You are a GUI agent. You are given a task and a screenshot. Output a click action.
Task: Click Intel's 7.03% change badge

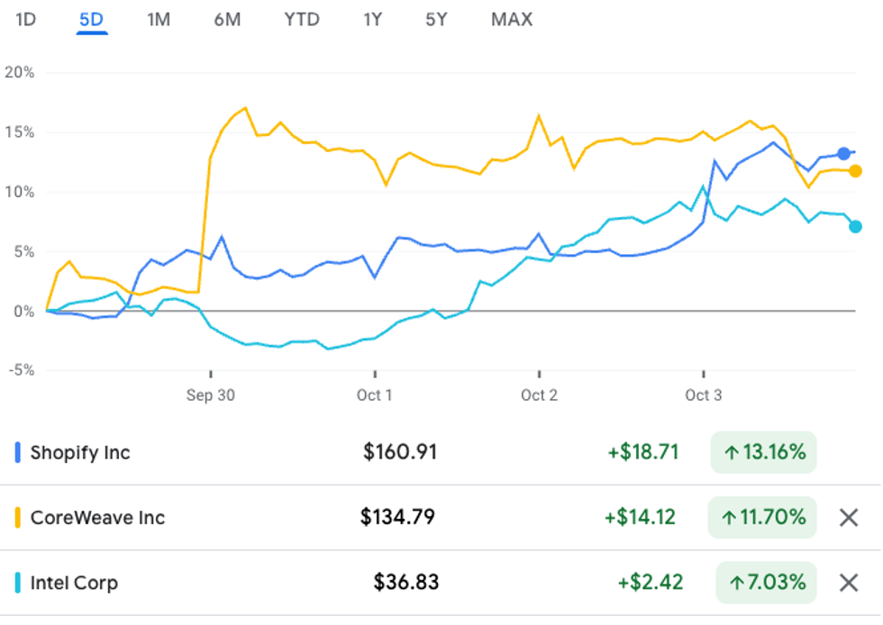766,583
